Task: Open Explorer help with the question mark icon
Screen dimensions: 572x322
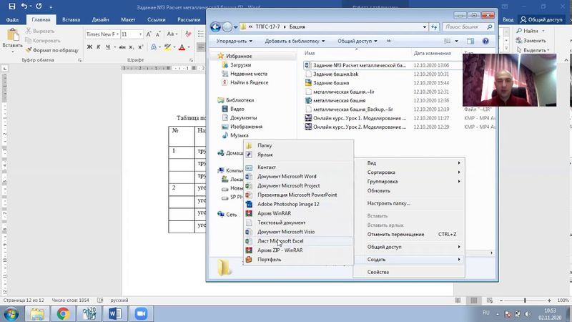Action: click(x=488, y=42)
